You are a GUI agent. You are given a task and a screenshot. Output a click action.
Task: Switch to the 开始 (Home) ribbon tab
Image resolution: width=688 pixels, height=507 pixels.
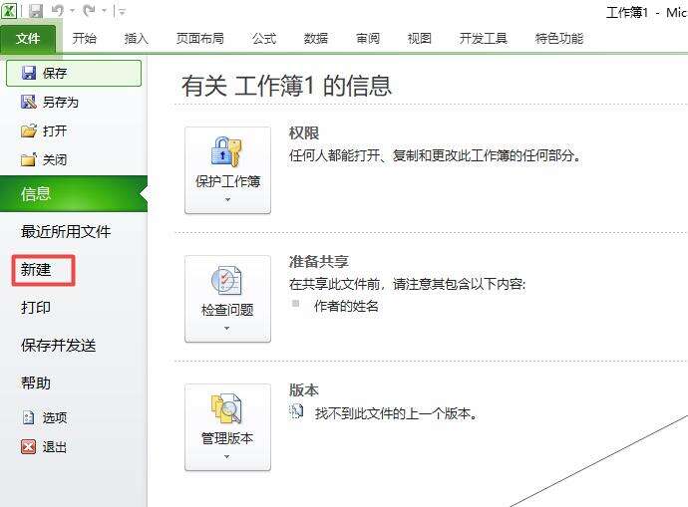(84, 39)
